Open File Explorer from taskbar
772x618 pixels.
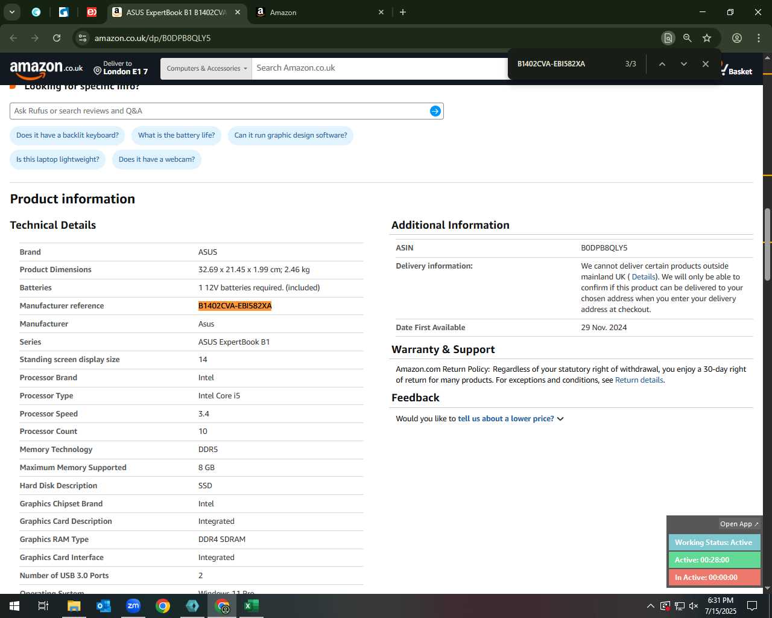74,606
